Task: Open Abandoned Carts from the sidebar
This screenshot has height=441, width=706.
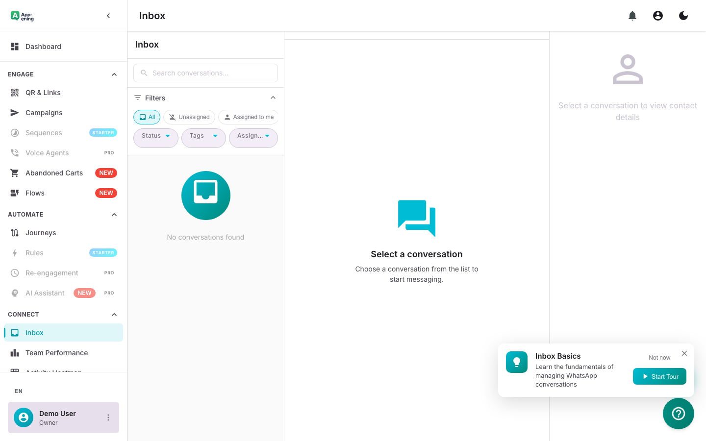Action: click(x=54, y=172)
